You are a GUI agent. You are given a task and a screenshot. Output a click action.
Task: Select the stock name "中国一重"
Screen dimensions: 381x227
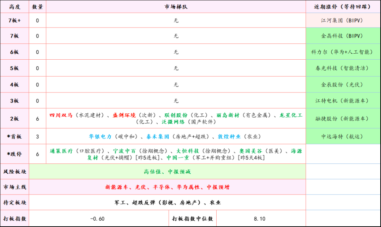pos(177,158)
